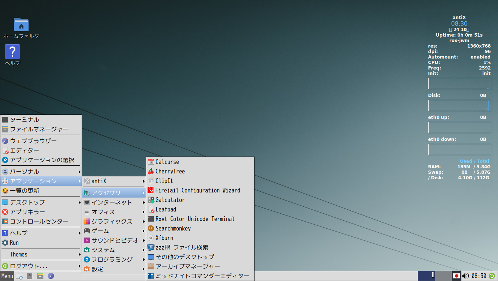498x281 pixels.
Task: Open the サウンドとビデオ category
Action: (114, 240)
